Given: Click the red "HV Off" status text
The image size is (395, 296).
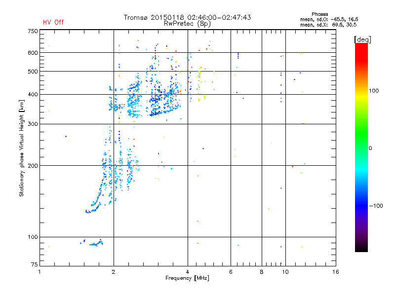Looking at the screenshot, I should click(53, 22).
